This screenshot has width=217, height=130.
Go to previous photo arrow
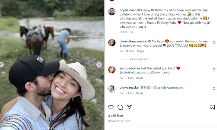click(x=2, y=64)
